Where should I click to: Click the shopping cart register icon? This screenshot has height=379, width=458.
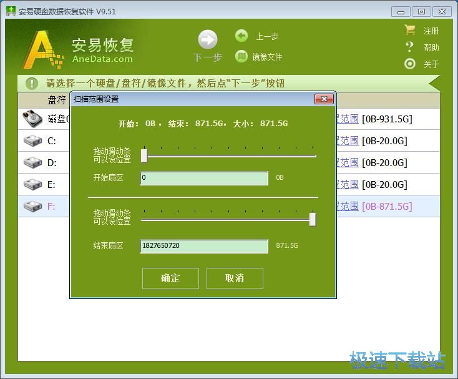[410, 30]
